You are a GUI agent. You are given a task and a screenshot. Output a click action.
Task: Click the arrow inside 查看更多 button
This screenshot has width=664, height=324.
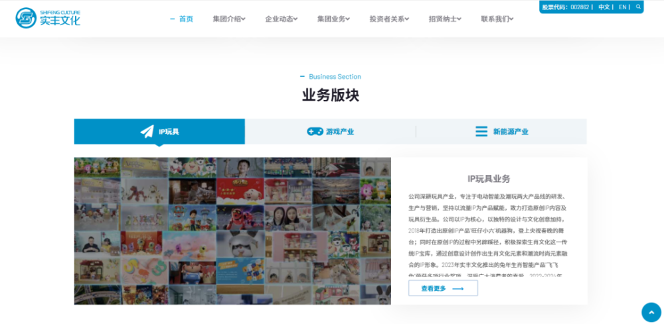pyautogui.click(x=458, y=288)
